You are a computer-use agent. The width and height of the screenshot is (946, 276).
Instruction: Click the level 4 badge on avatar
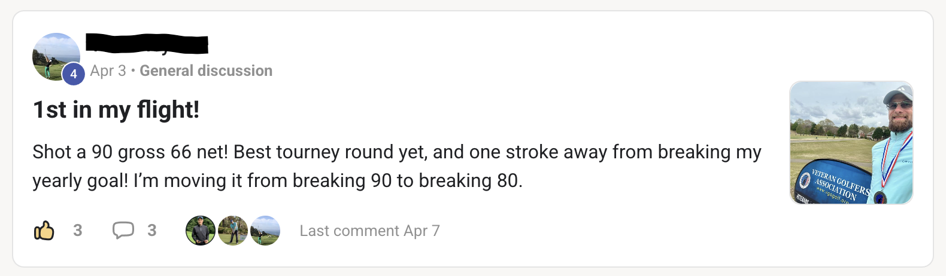coord(74,74)
